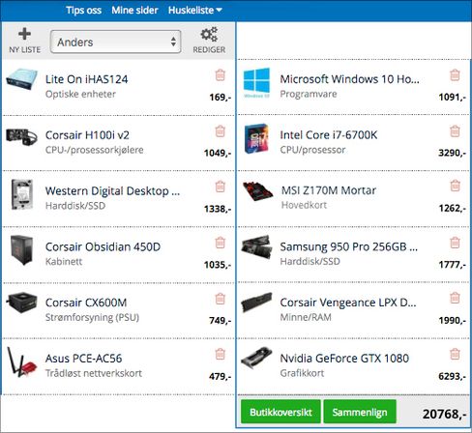Click the 3290,- price
Image resolution: width=472 pixels, height=433 pixels.
click(452, 153)
